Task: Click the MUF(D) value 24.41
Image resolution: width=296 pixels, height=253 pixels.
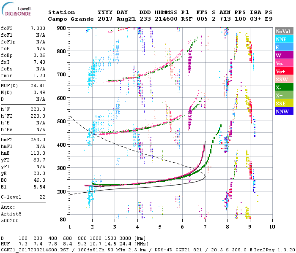Action: tap(38, 86)
